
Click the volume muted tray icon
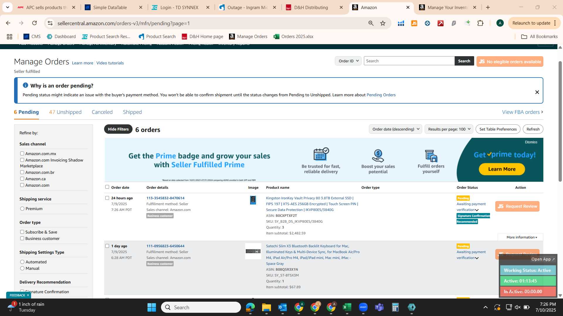click(x=518, y=307)
